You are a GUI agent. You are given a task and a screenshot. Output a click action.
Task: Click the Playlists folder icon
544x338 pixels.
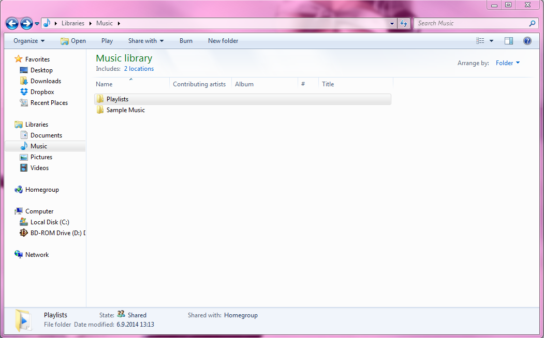pyautogui.click(x=100, y=99)
